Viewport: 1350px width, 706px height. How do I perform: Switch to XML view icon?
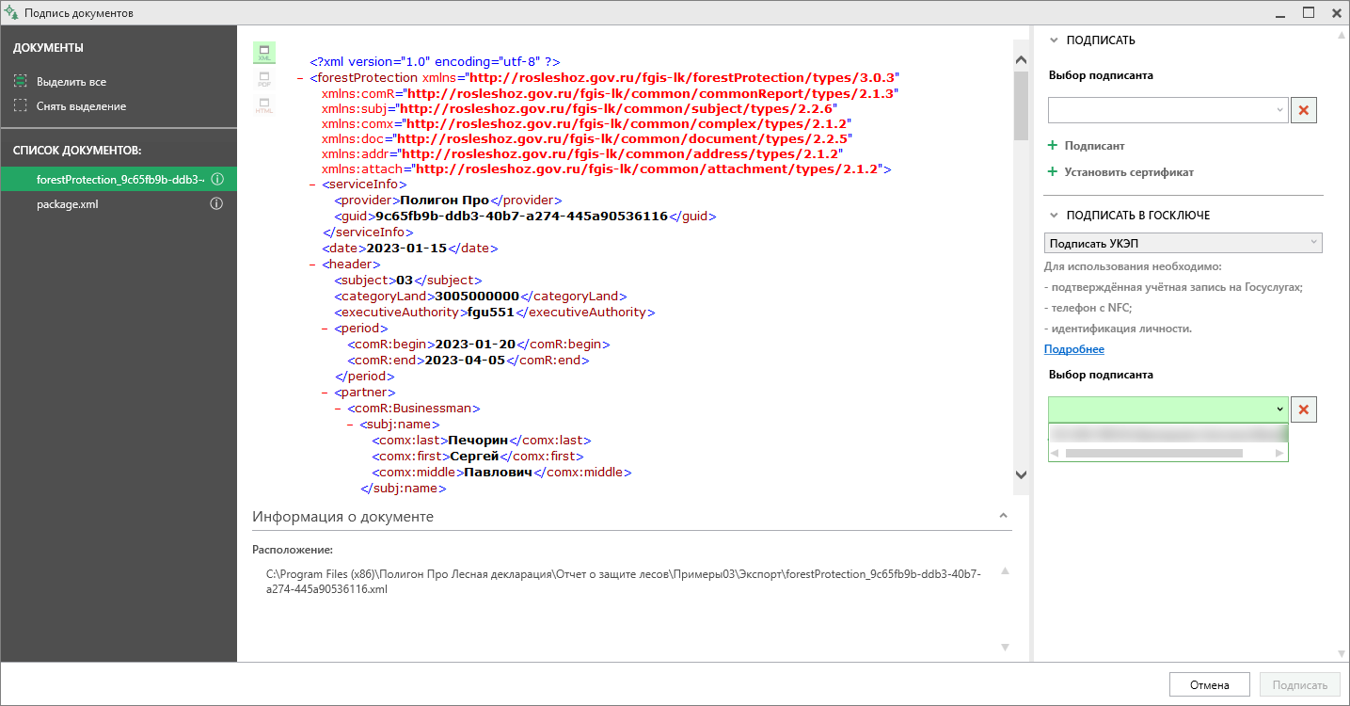click(264, 53)
